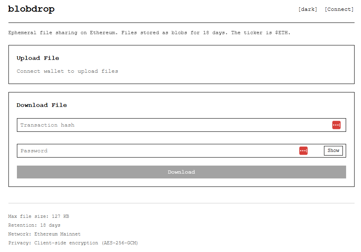This screenshot has width=361, height=252.
Task: Click the 'Network: Ethereum Mainnet' footer line
Action: click(44, 234)
